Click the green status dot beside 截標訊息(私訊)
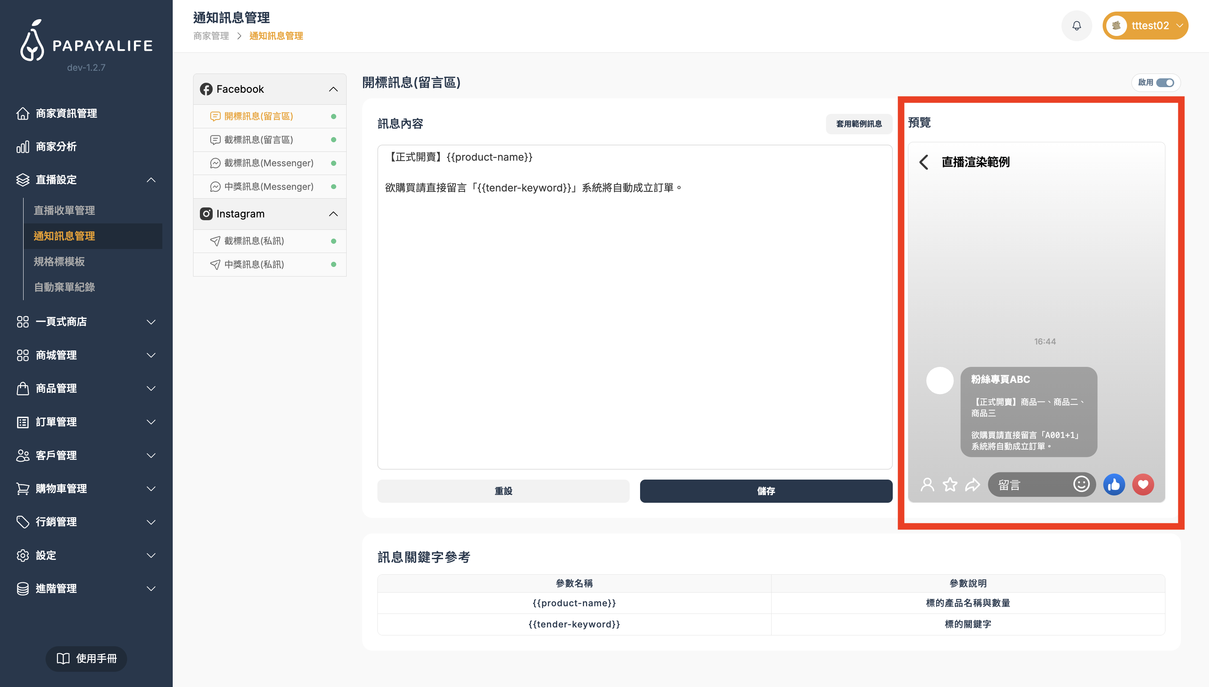This screenshot has height=687, width=1209. pyautogui.click(x=333, y=241)
